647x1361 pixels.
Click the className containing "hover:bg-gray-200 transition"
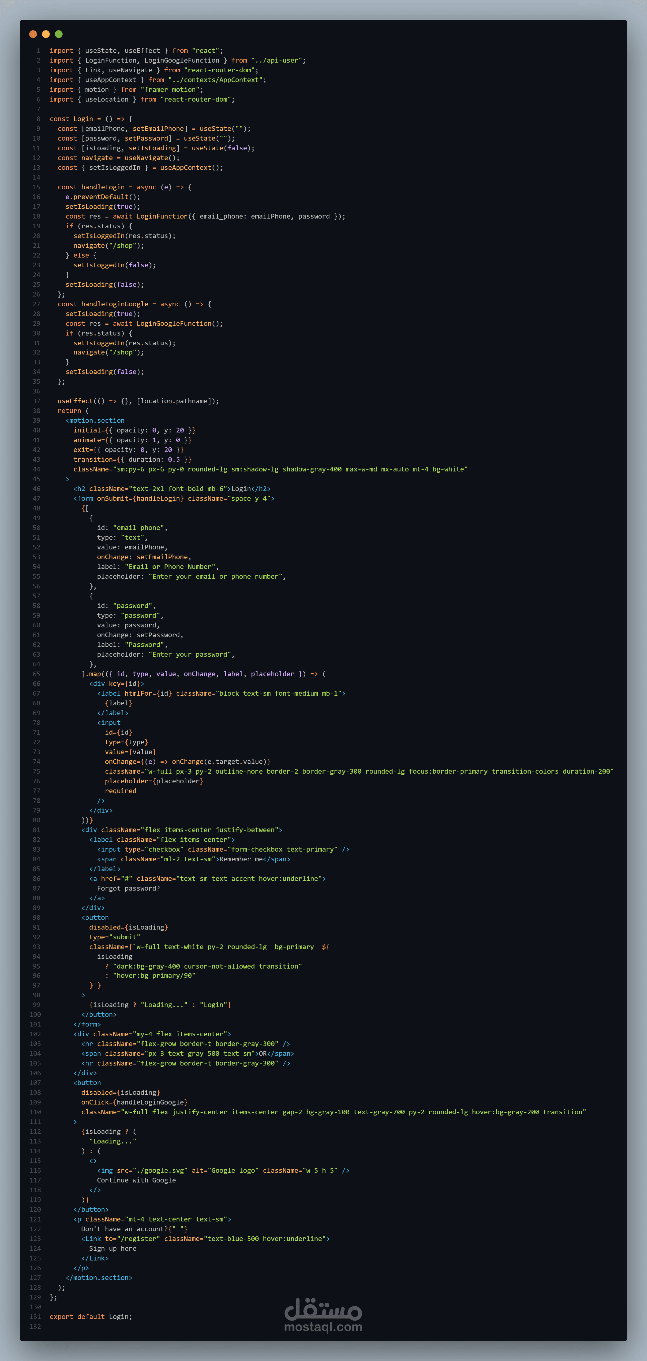(334, 1112)
